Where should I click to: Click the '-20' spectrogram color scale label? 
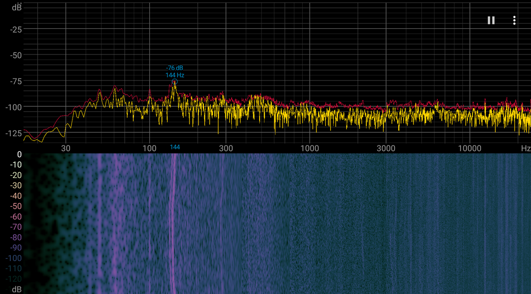(x=16, y=175)
